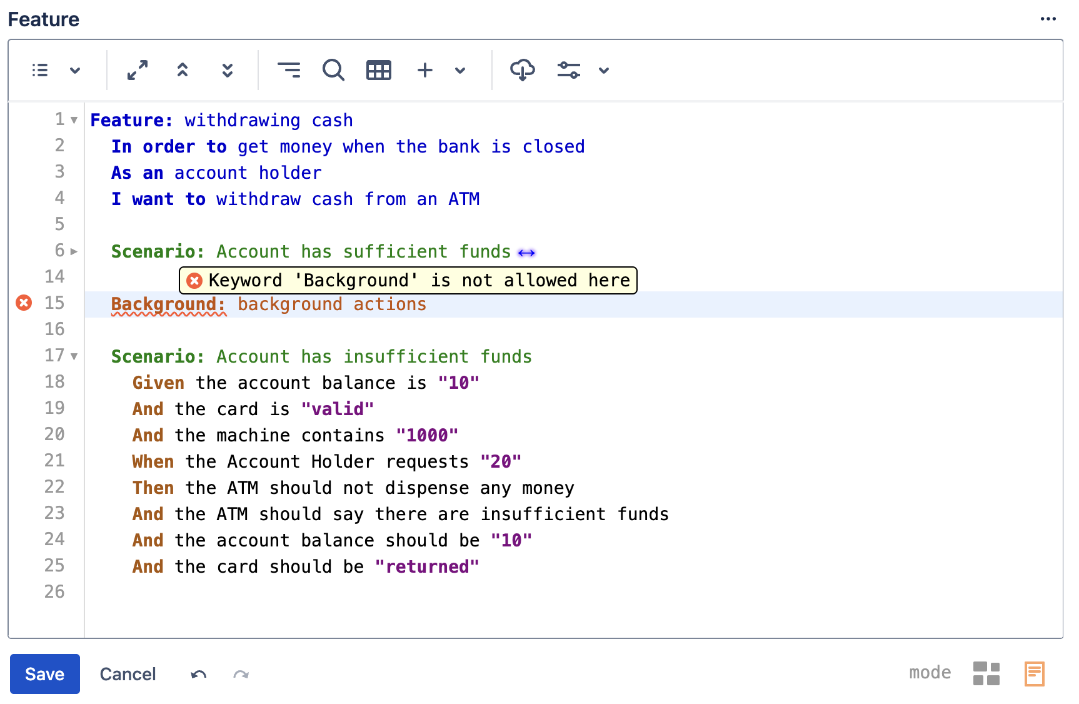Click the "1000" value on line 20

(427, 435)
